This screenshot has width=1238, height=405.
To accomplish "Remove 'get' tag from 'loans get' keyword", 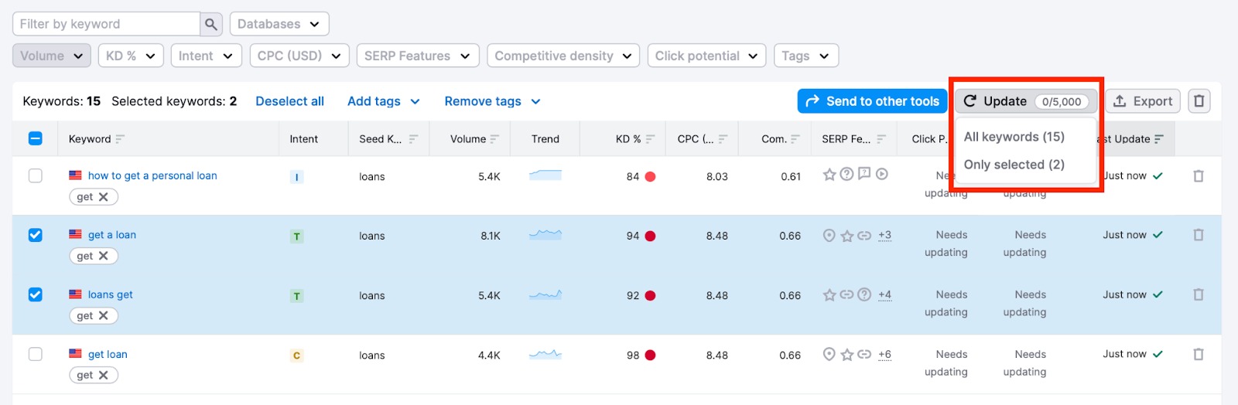I will (x=103, y=315).
